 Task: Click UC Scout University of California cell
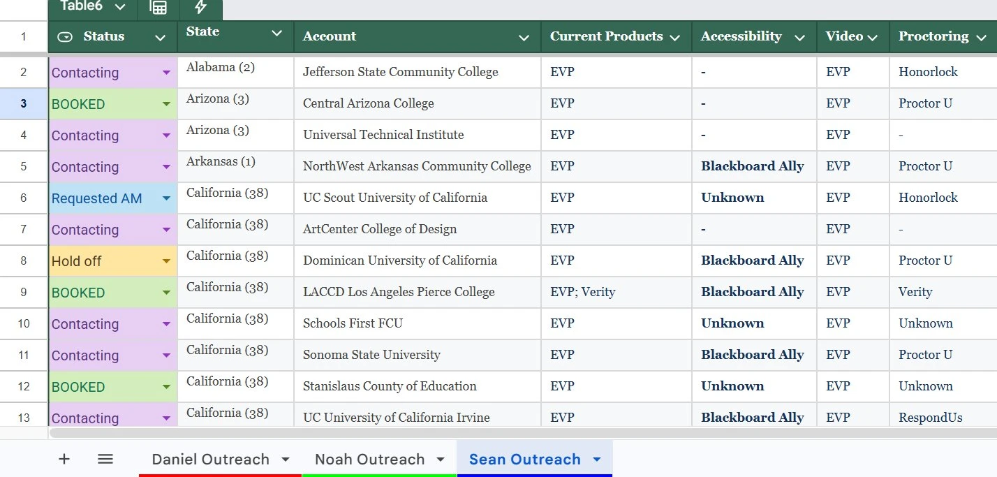point(418,198)
